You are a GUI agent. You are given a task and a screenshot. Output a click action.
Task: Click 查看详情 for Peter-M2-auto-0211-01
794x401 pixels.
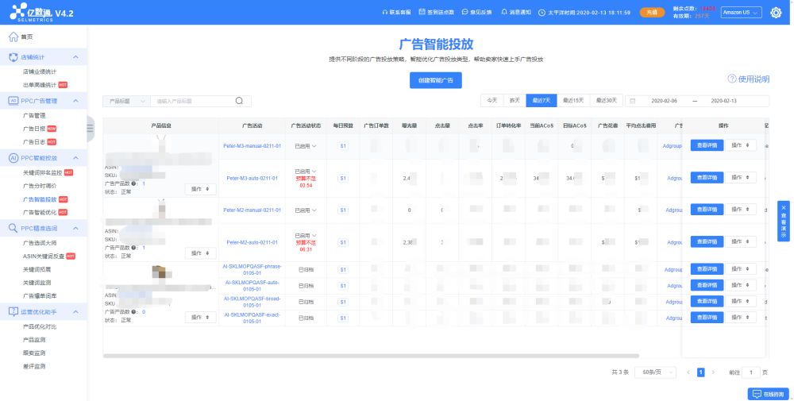click(707, 241)
